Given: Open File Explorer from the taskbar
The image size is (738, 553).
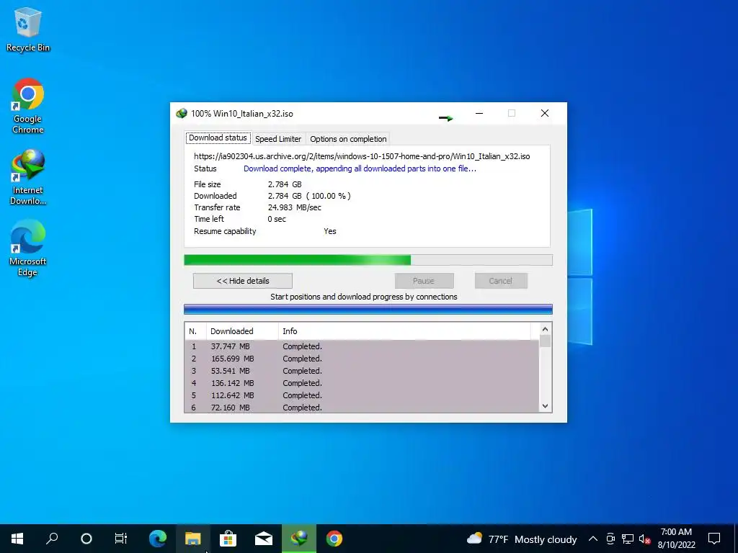Looking at the screenshot, I should click(x=193, y=539).
